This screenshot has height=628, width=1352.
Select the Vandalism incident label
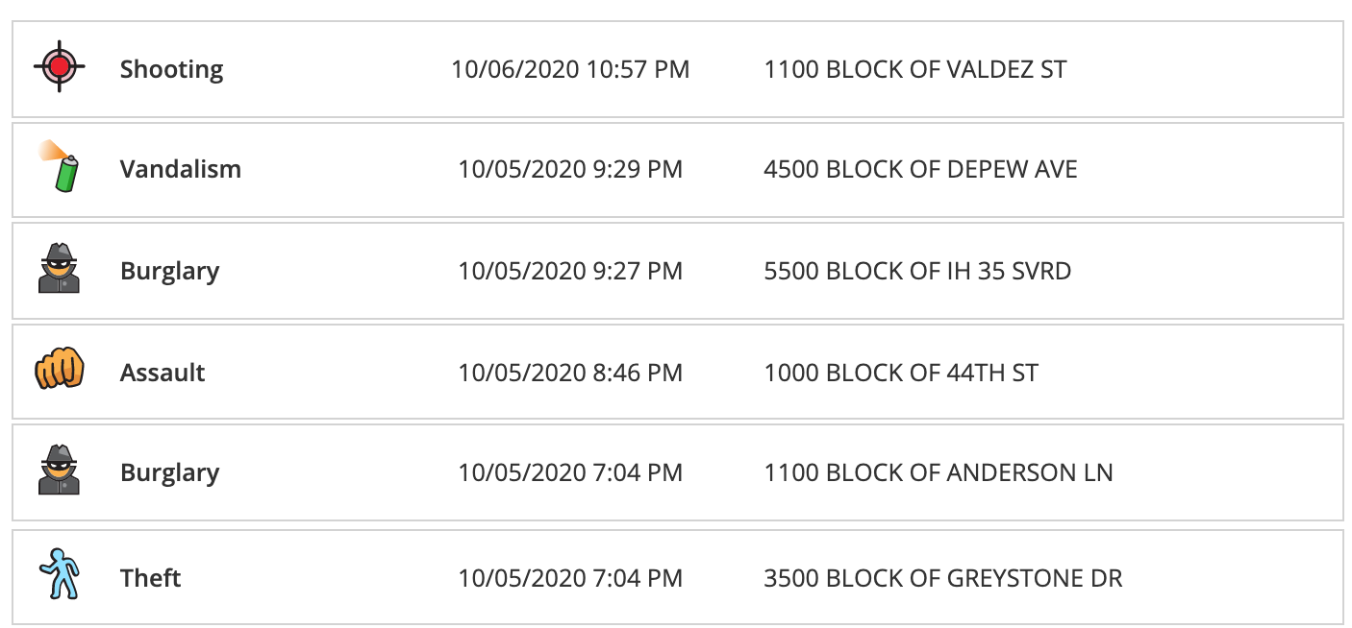coord(181,169)
